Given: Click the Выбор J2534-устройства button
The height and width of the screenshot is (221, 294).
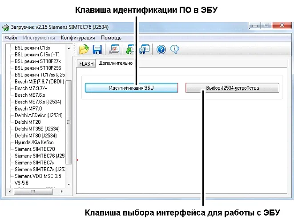Looking at the screenshot, I should (x=232, y=88).
